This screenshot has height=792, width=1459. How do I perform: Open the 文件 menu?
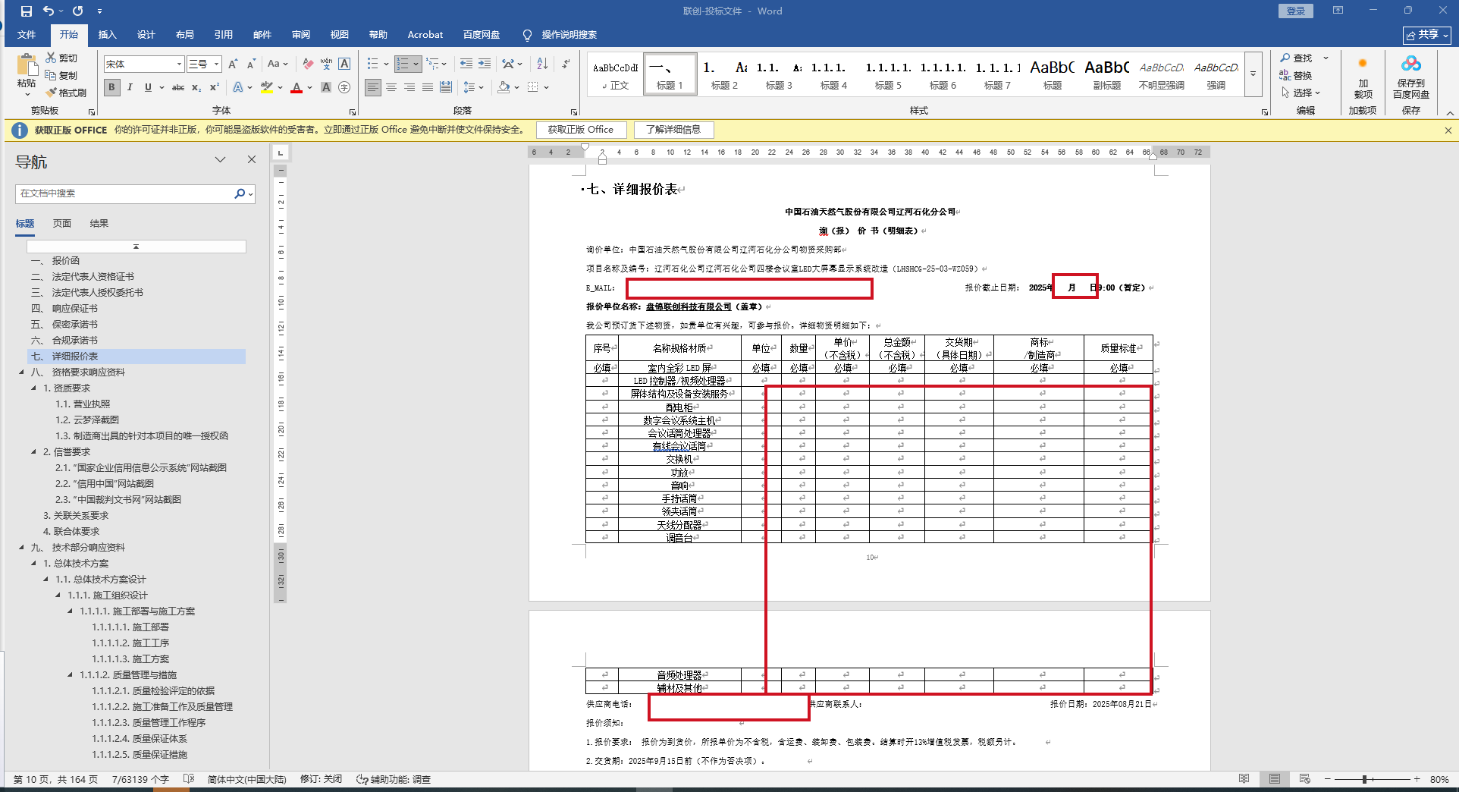[27, 35]
